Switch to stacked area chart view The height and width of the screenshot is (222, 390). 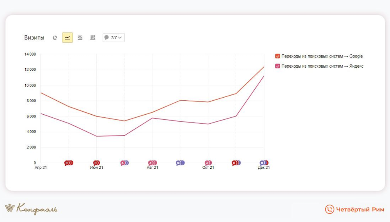pos(80,38)
